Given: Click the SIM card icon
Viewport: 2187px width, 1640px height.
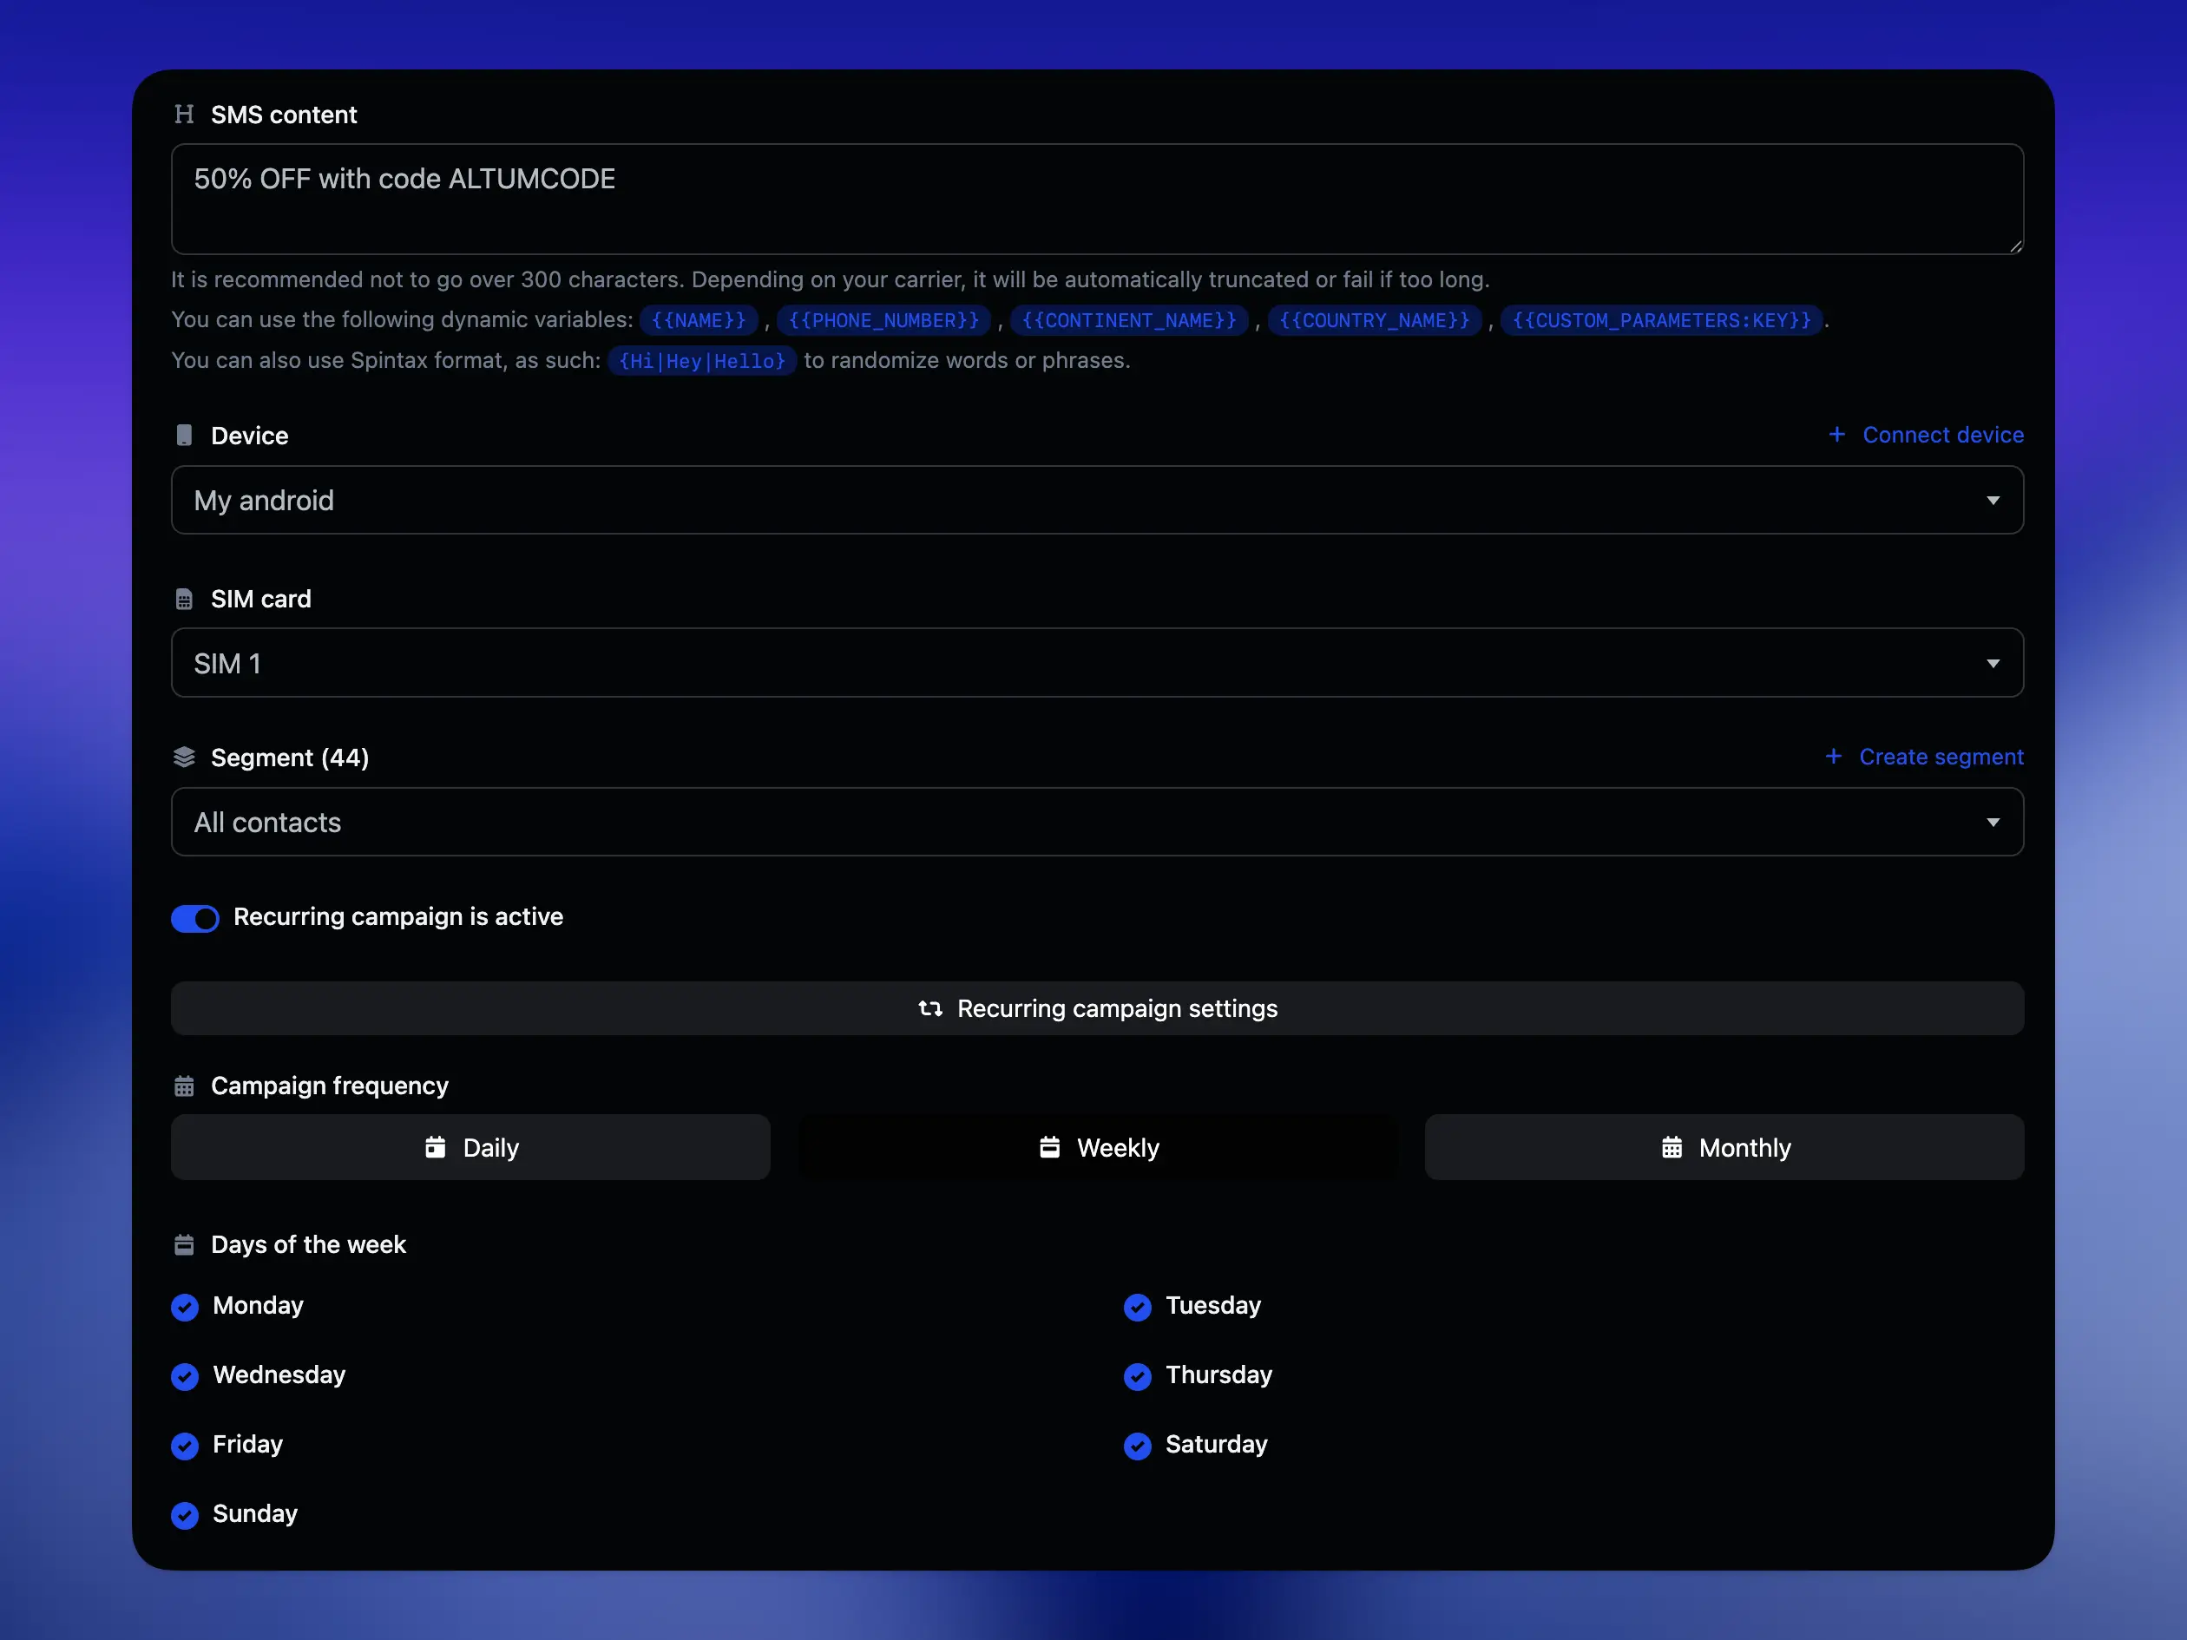Looking at the screenshot, I should (184, 599).
